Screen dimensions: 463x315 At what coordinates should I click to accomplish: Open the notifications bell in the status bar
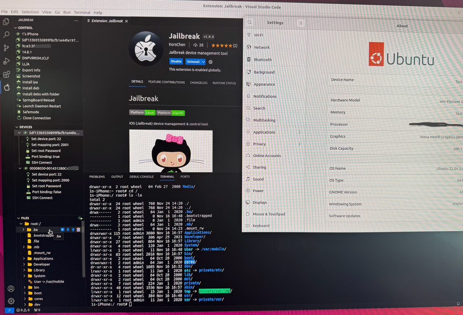point(458,303)
